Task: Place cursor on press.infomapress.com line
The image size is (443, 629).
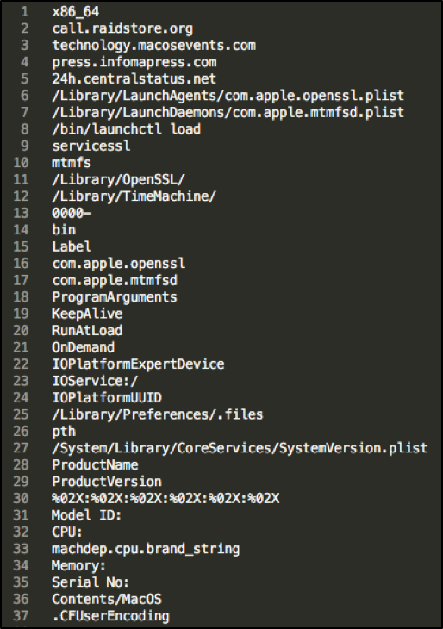Action: point(134,62)
